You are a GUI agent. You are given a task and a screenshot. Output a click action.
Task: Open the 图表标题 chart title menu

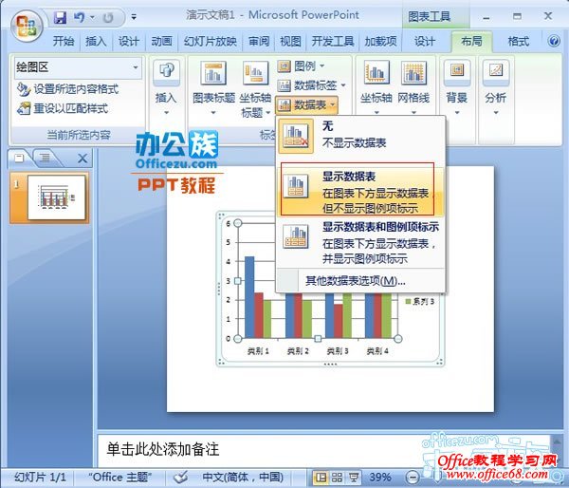[x=213, y=87]
